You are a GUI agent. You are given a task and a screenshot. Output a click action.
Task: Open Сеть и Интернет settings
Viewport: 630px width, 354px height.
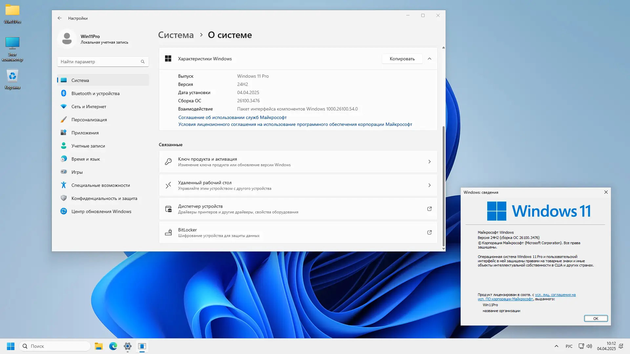click(89, 107)
